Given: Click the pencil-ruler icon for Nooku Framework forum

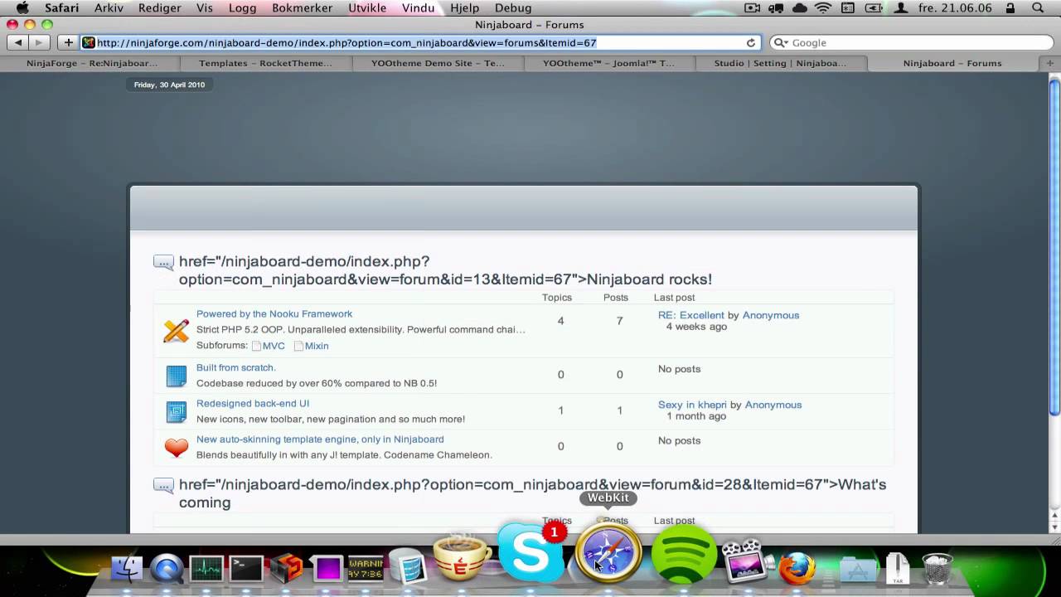Looking at the screenshot, I should 176,331.
